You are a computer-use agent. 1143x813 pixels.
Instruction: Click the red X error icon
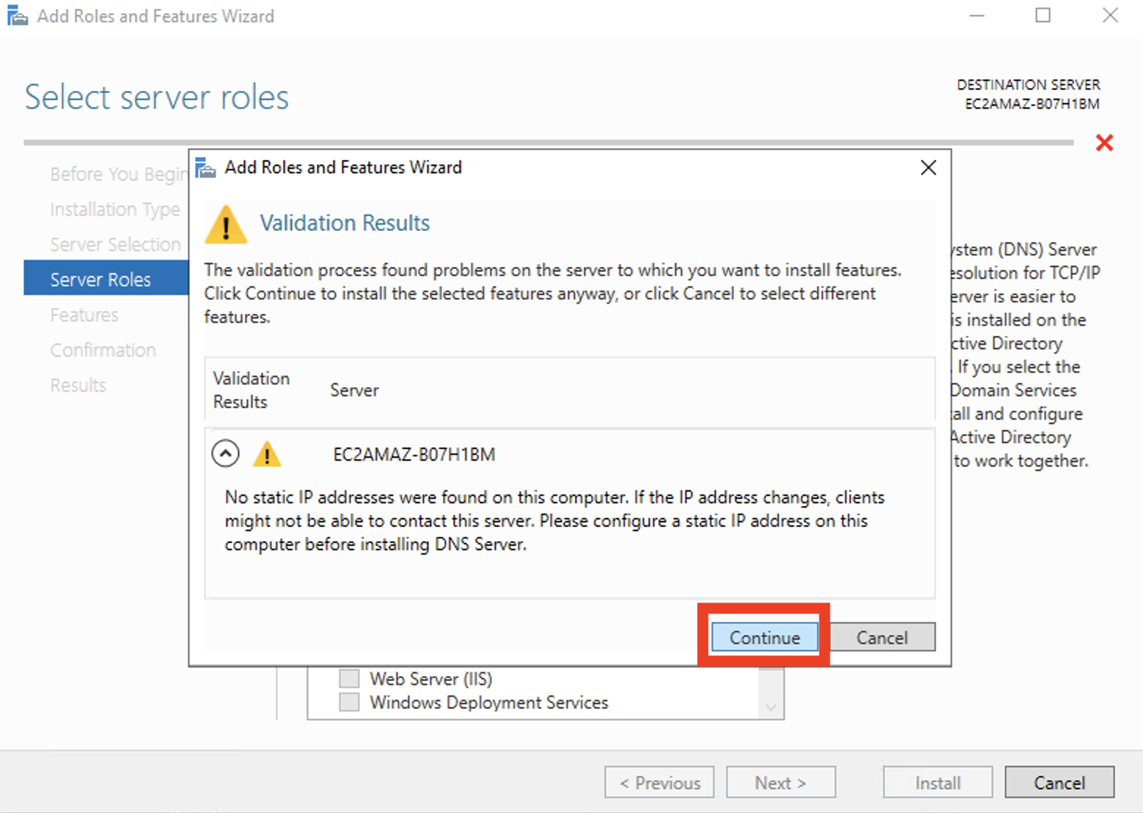[x=1104, y=142]
